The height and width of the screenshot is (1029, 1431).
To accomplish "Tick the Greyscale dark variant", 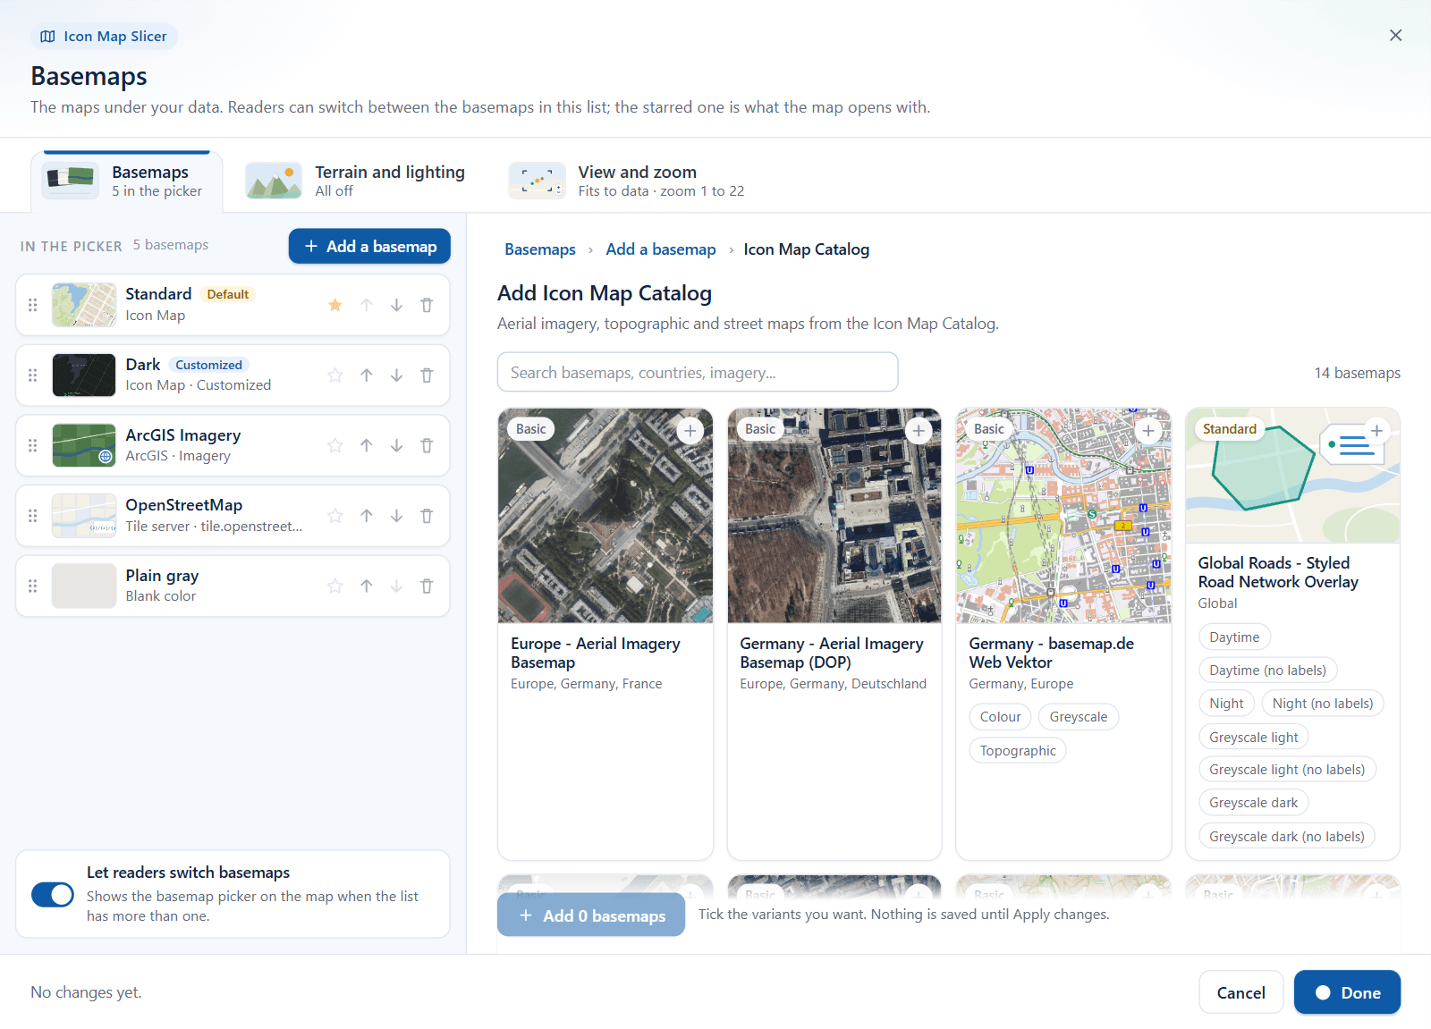I will 1253,803.
